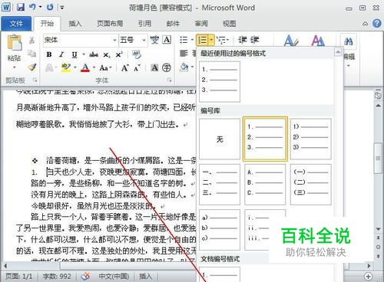
Task: Click Increase Indent icon
Action: 255,40
